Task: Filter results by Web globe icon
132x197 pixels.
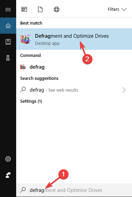Action: coord(57,9)
